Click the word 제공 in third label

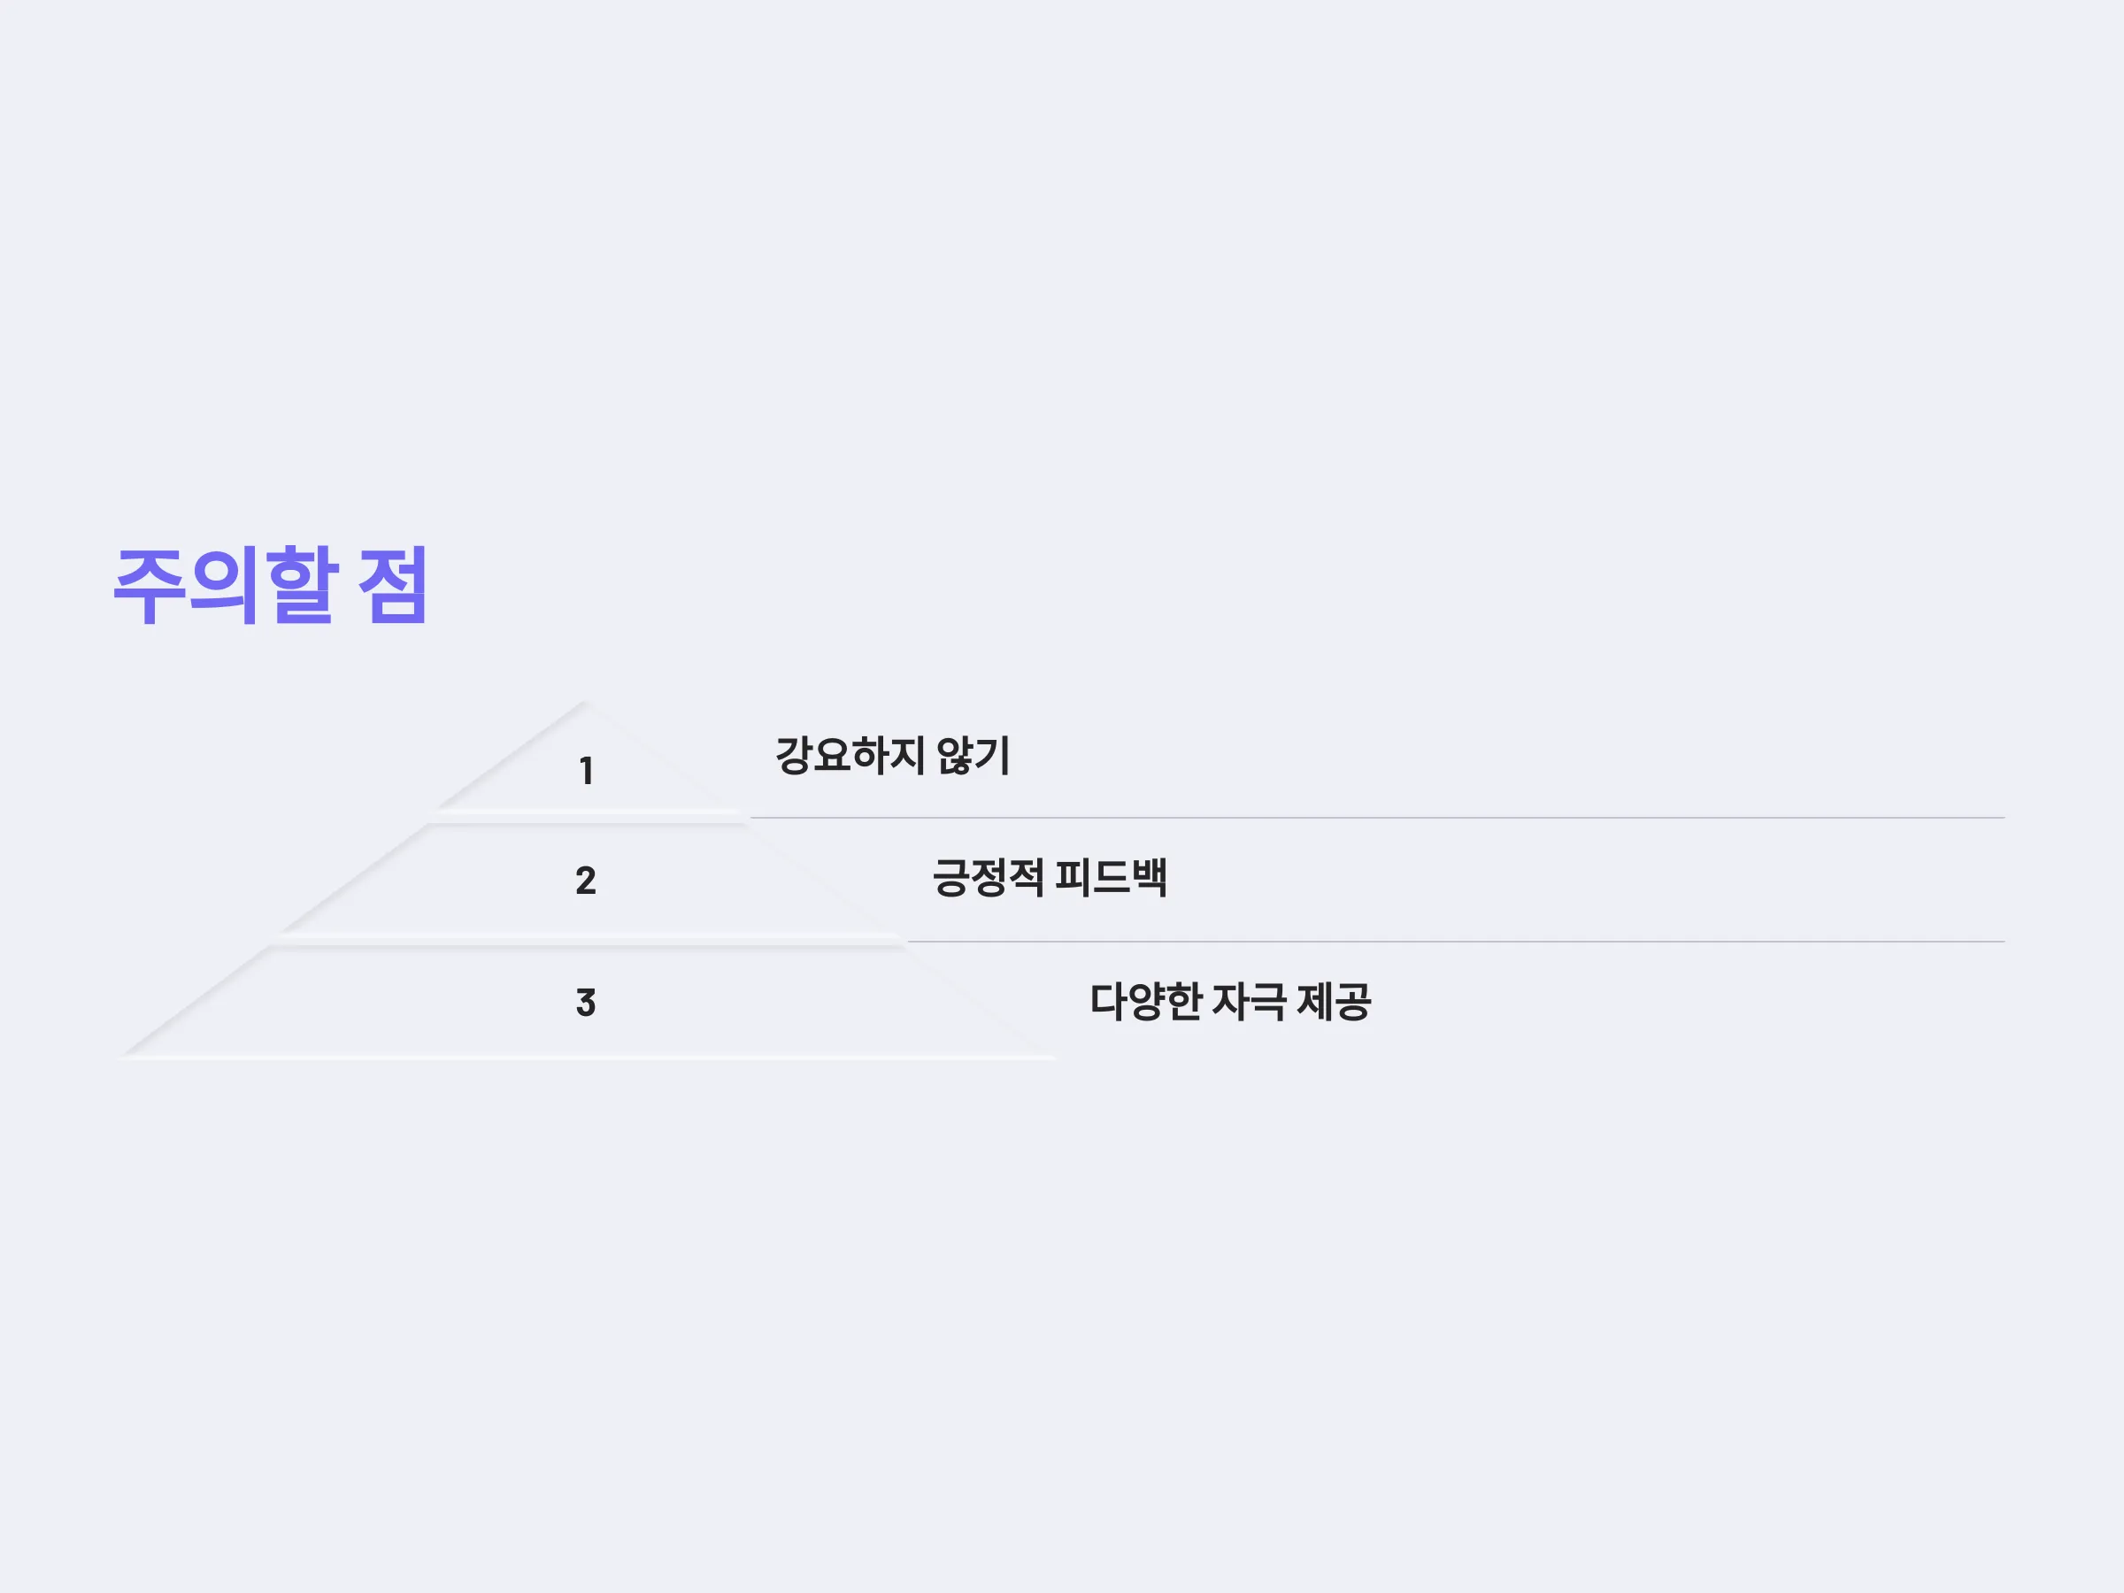pos(1334,1002)
